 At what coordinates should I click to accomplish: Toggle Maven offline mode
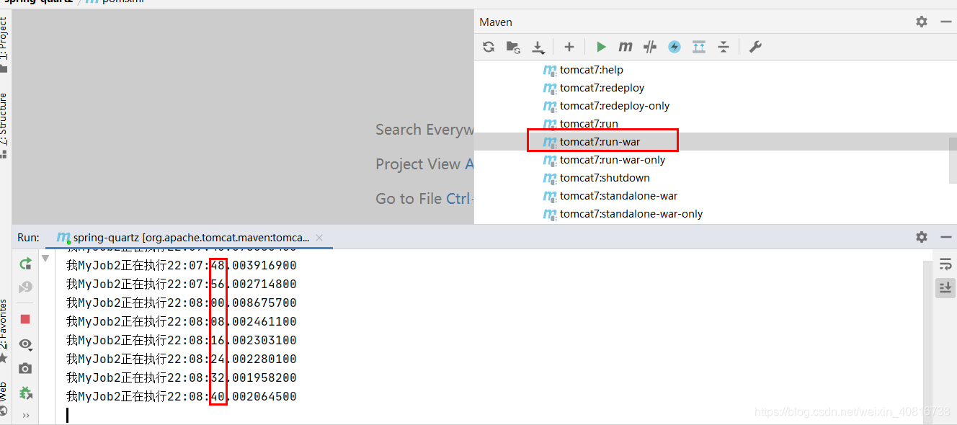(x=650, y=47)
